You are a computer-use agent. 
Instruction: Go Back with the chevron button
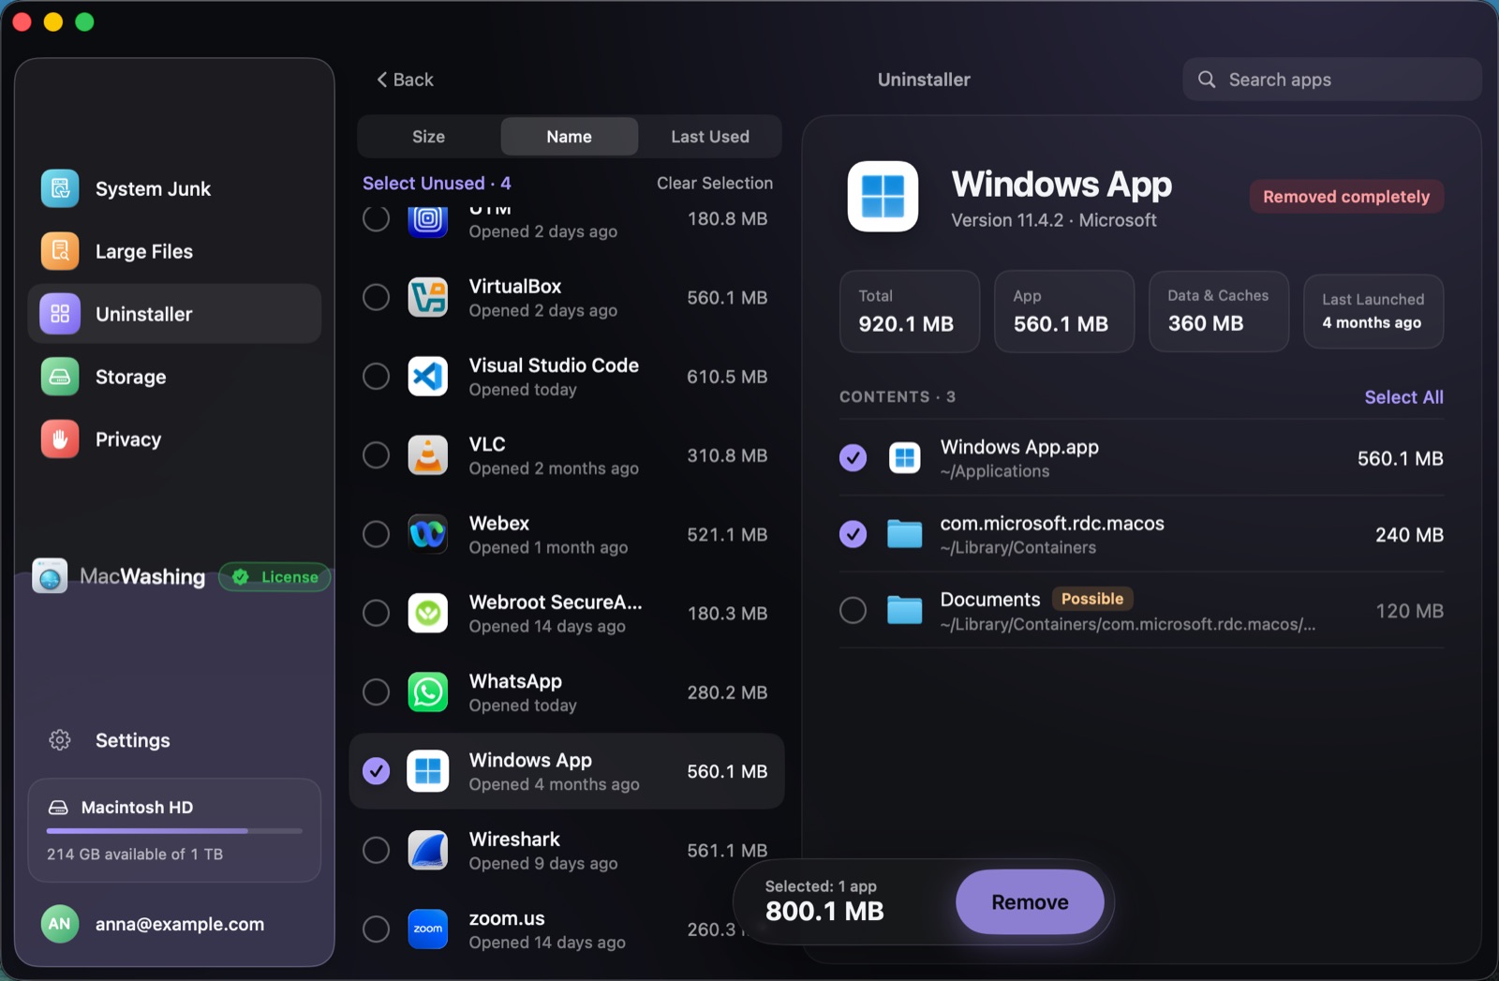405,80
